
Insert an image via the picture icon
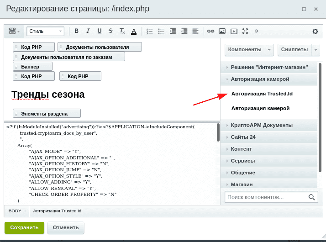pos(222,31)
